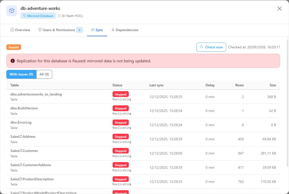289x194 pixels.
Task: Click the Last sync column header
Action: (156, 85)
